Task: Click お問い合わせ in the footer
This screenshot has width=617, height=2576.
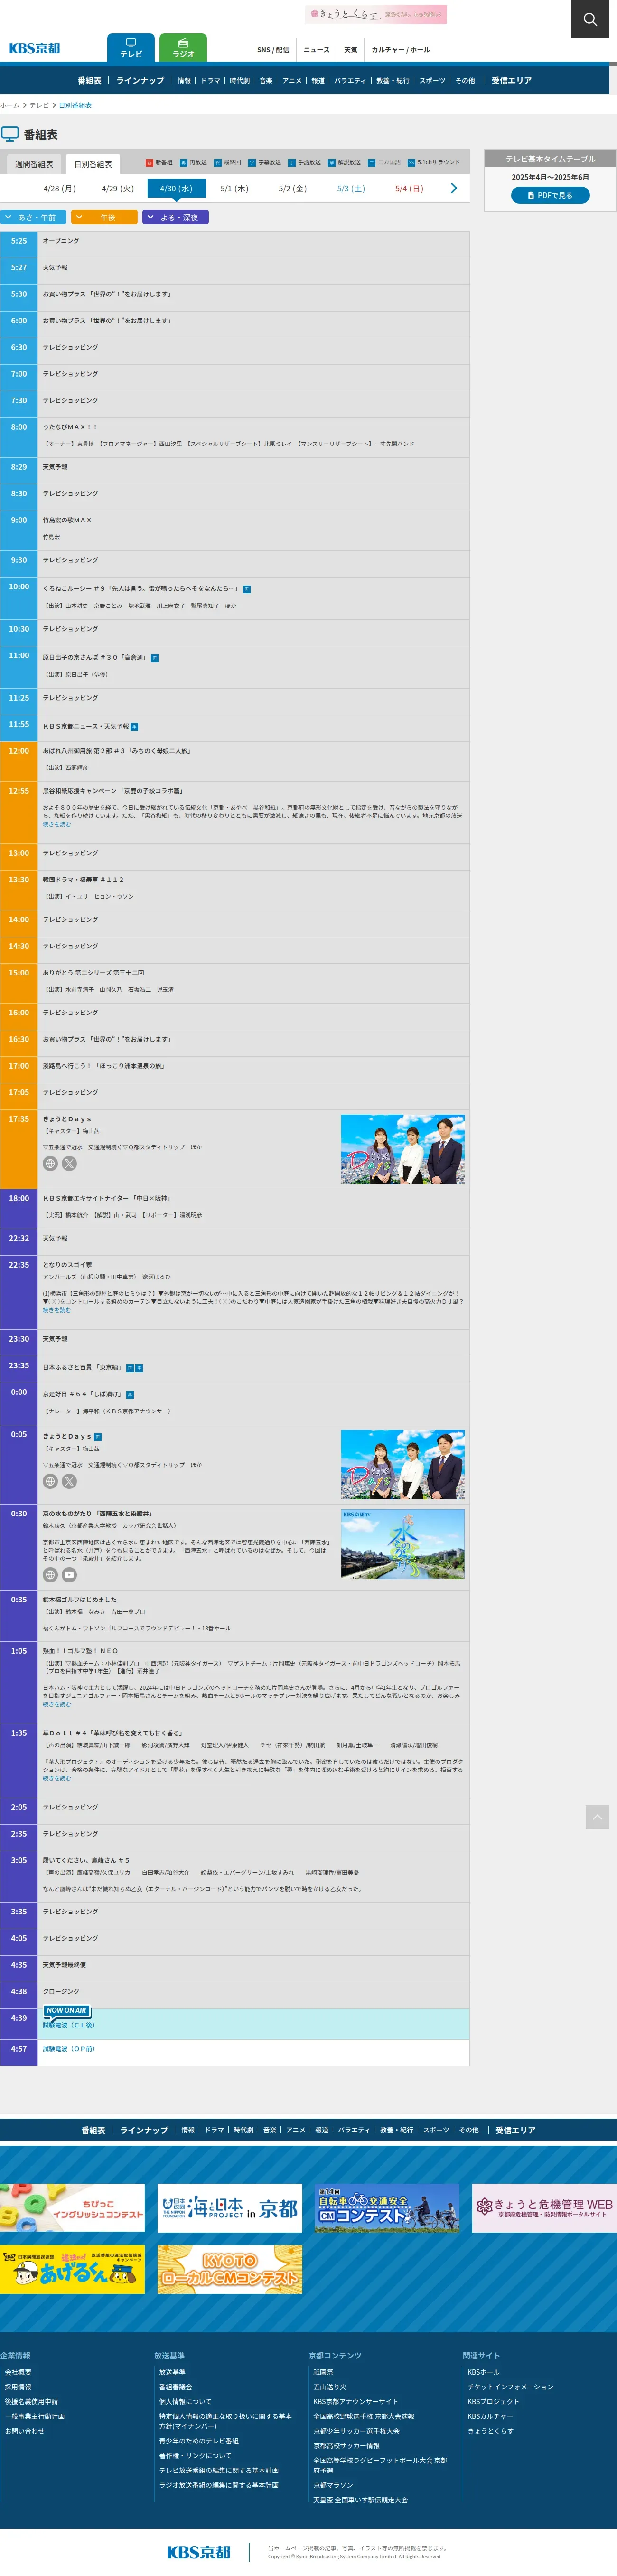Action: coord(25,2431)
